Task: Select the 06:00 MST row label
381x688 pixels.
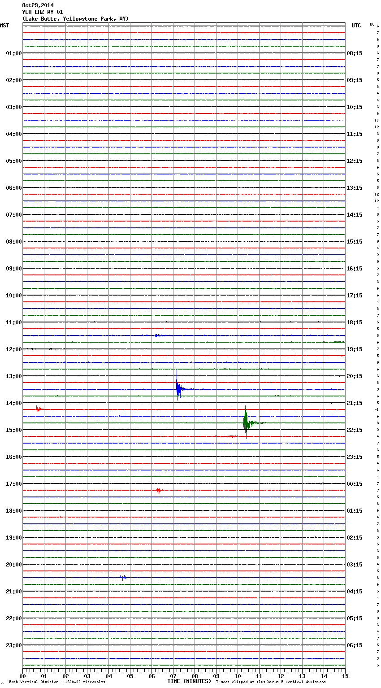Action: [13, 188]
